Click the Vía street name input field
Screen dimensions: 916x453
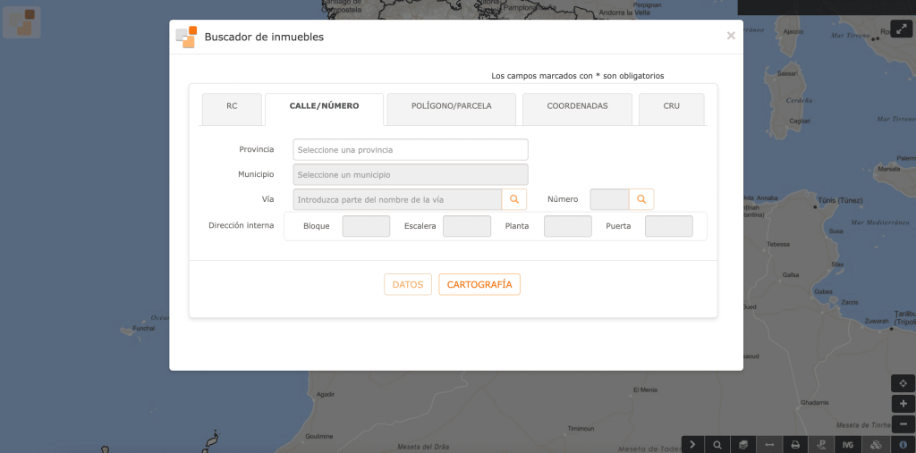click(396, 199)
